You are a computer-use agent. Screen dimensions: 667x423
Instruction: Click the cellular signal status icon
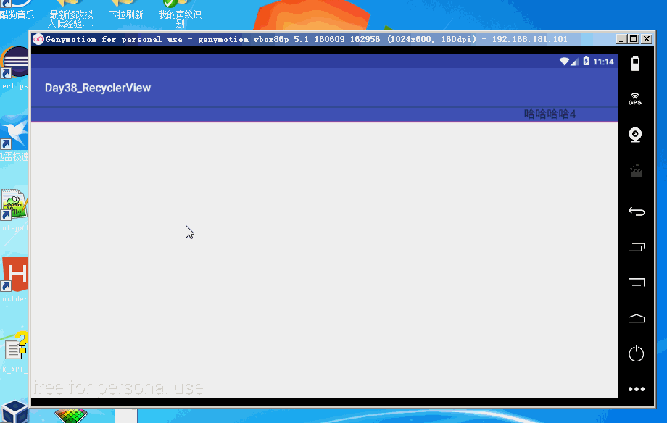click(x=575, y=62)
